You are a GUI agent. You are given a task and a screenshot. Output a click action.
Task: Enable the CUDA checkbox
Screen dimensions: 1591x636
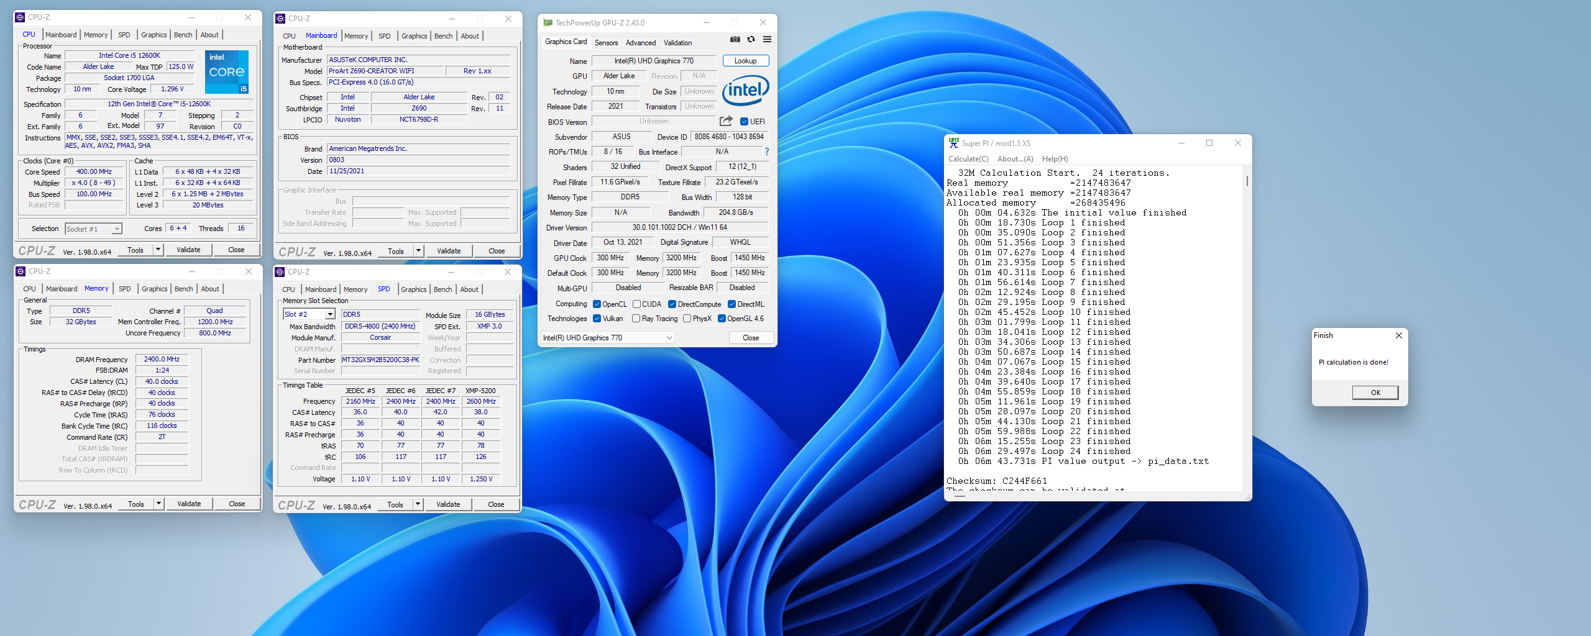coord(637,304)
